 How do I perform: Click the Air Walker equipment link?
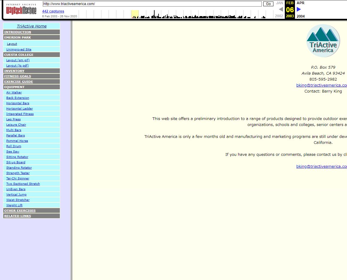14,93
